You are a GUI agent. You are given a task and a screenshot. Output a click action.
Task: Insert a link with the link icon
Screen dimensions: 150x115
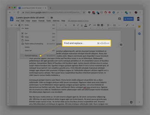pos(94,25)
